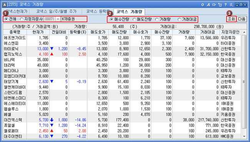Open the font setting 'A' icon
The width and height of the screenshot is (250, 142).
(x=208, y=5)
